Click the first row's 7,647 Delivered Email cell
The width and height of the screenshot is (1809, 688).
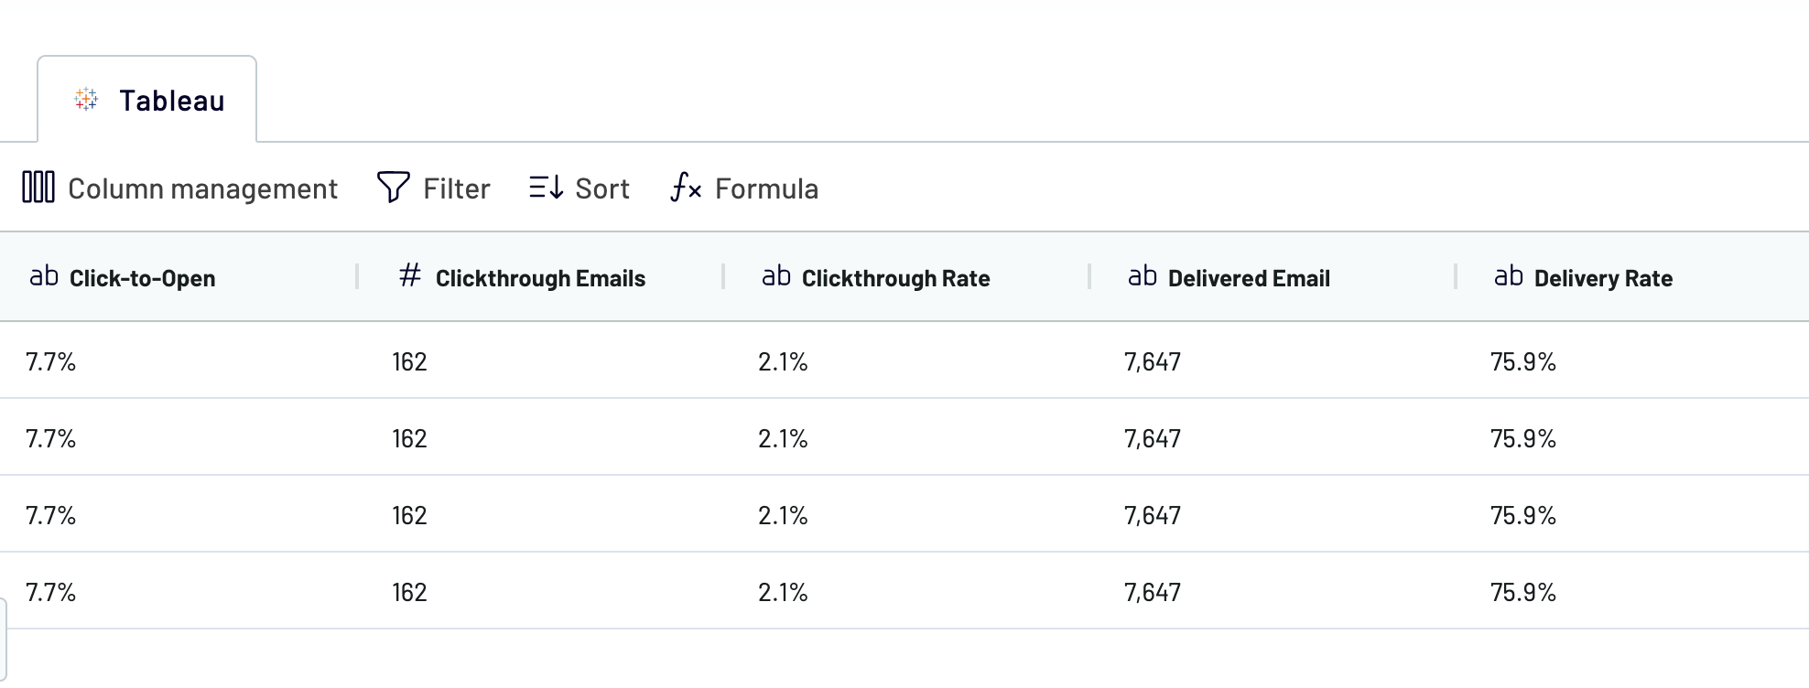click(1153, 361)
